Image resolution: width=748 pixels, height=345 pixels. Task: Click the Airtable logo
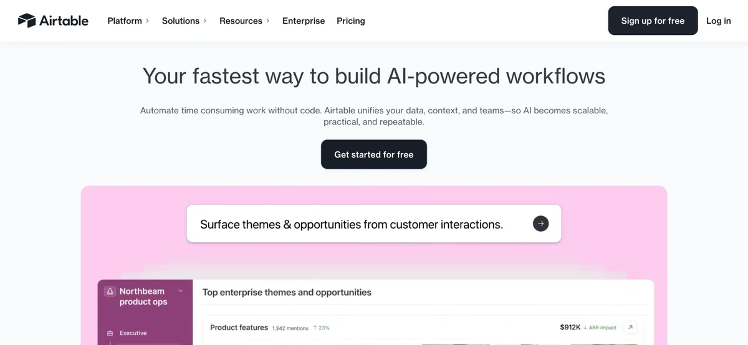click(x=53, y=21)
